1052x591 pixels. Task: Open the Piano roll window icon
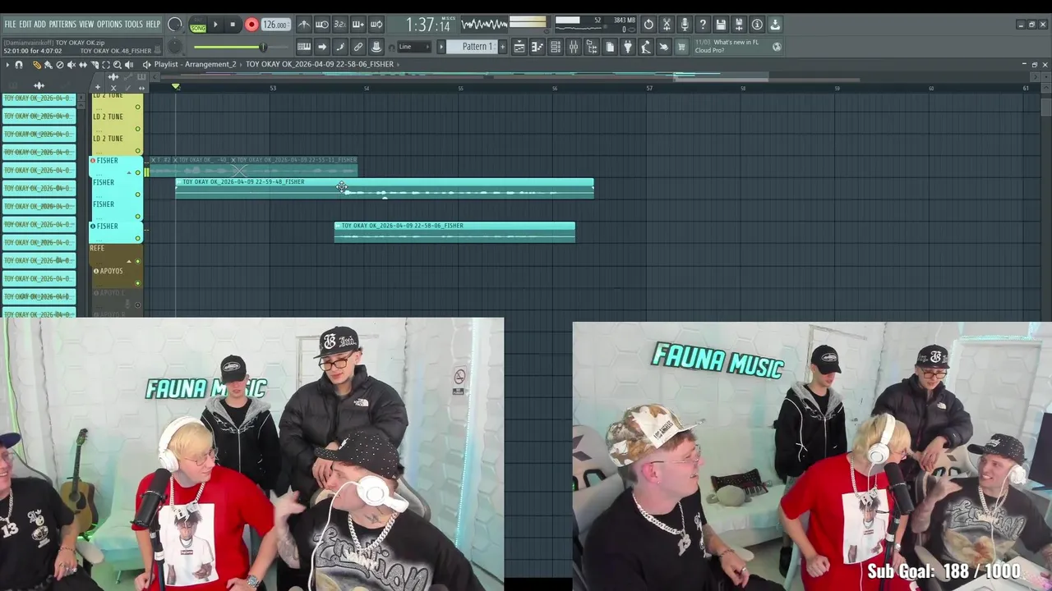[x=538, y=47]
